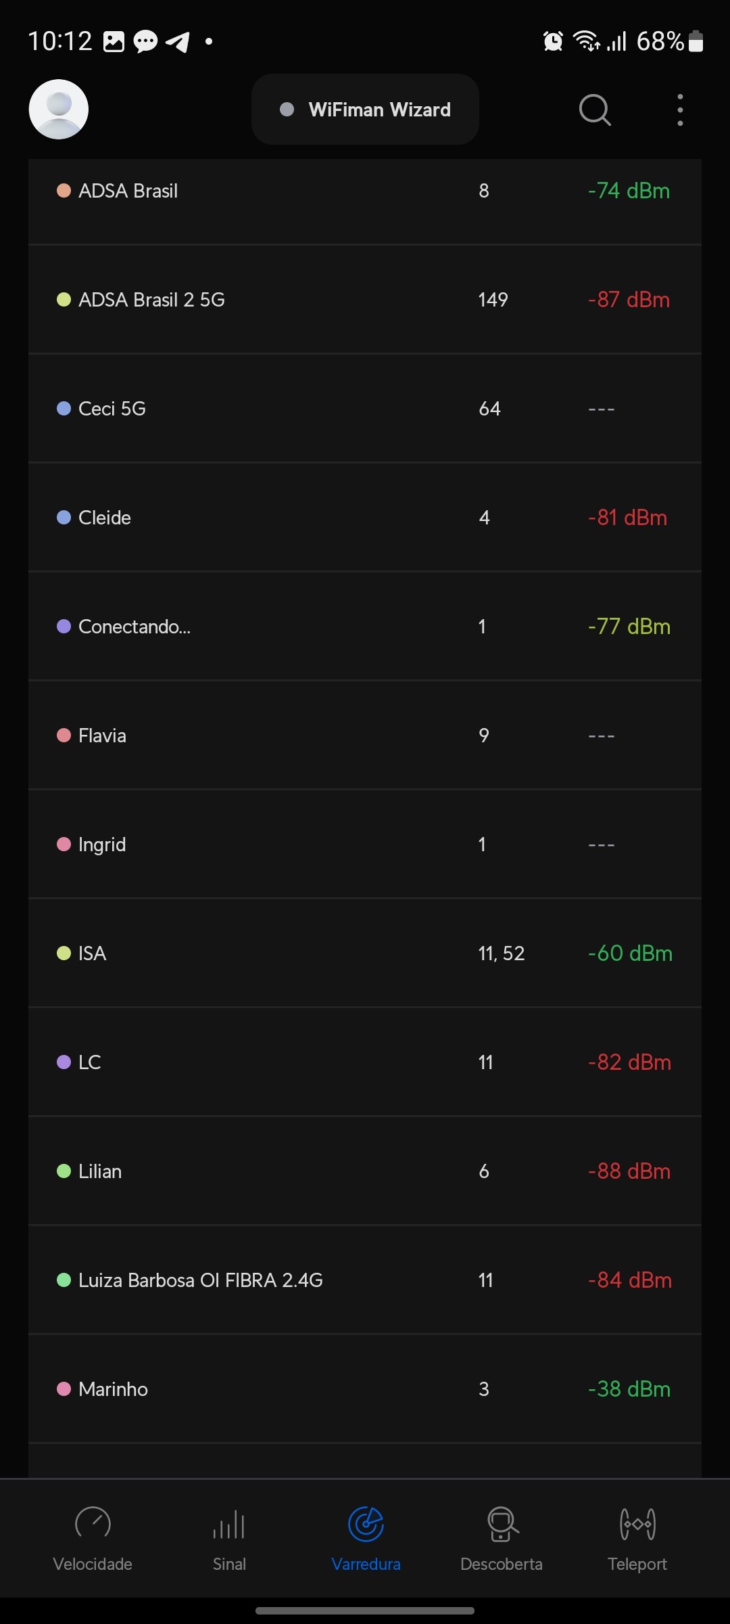Screen dimensions: 730x1624
Task: Tap the Luiza Barbosa OI FIBRA 2.4G entry
Action: coord(201,1280)
